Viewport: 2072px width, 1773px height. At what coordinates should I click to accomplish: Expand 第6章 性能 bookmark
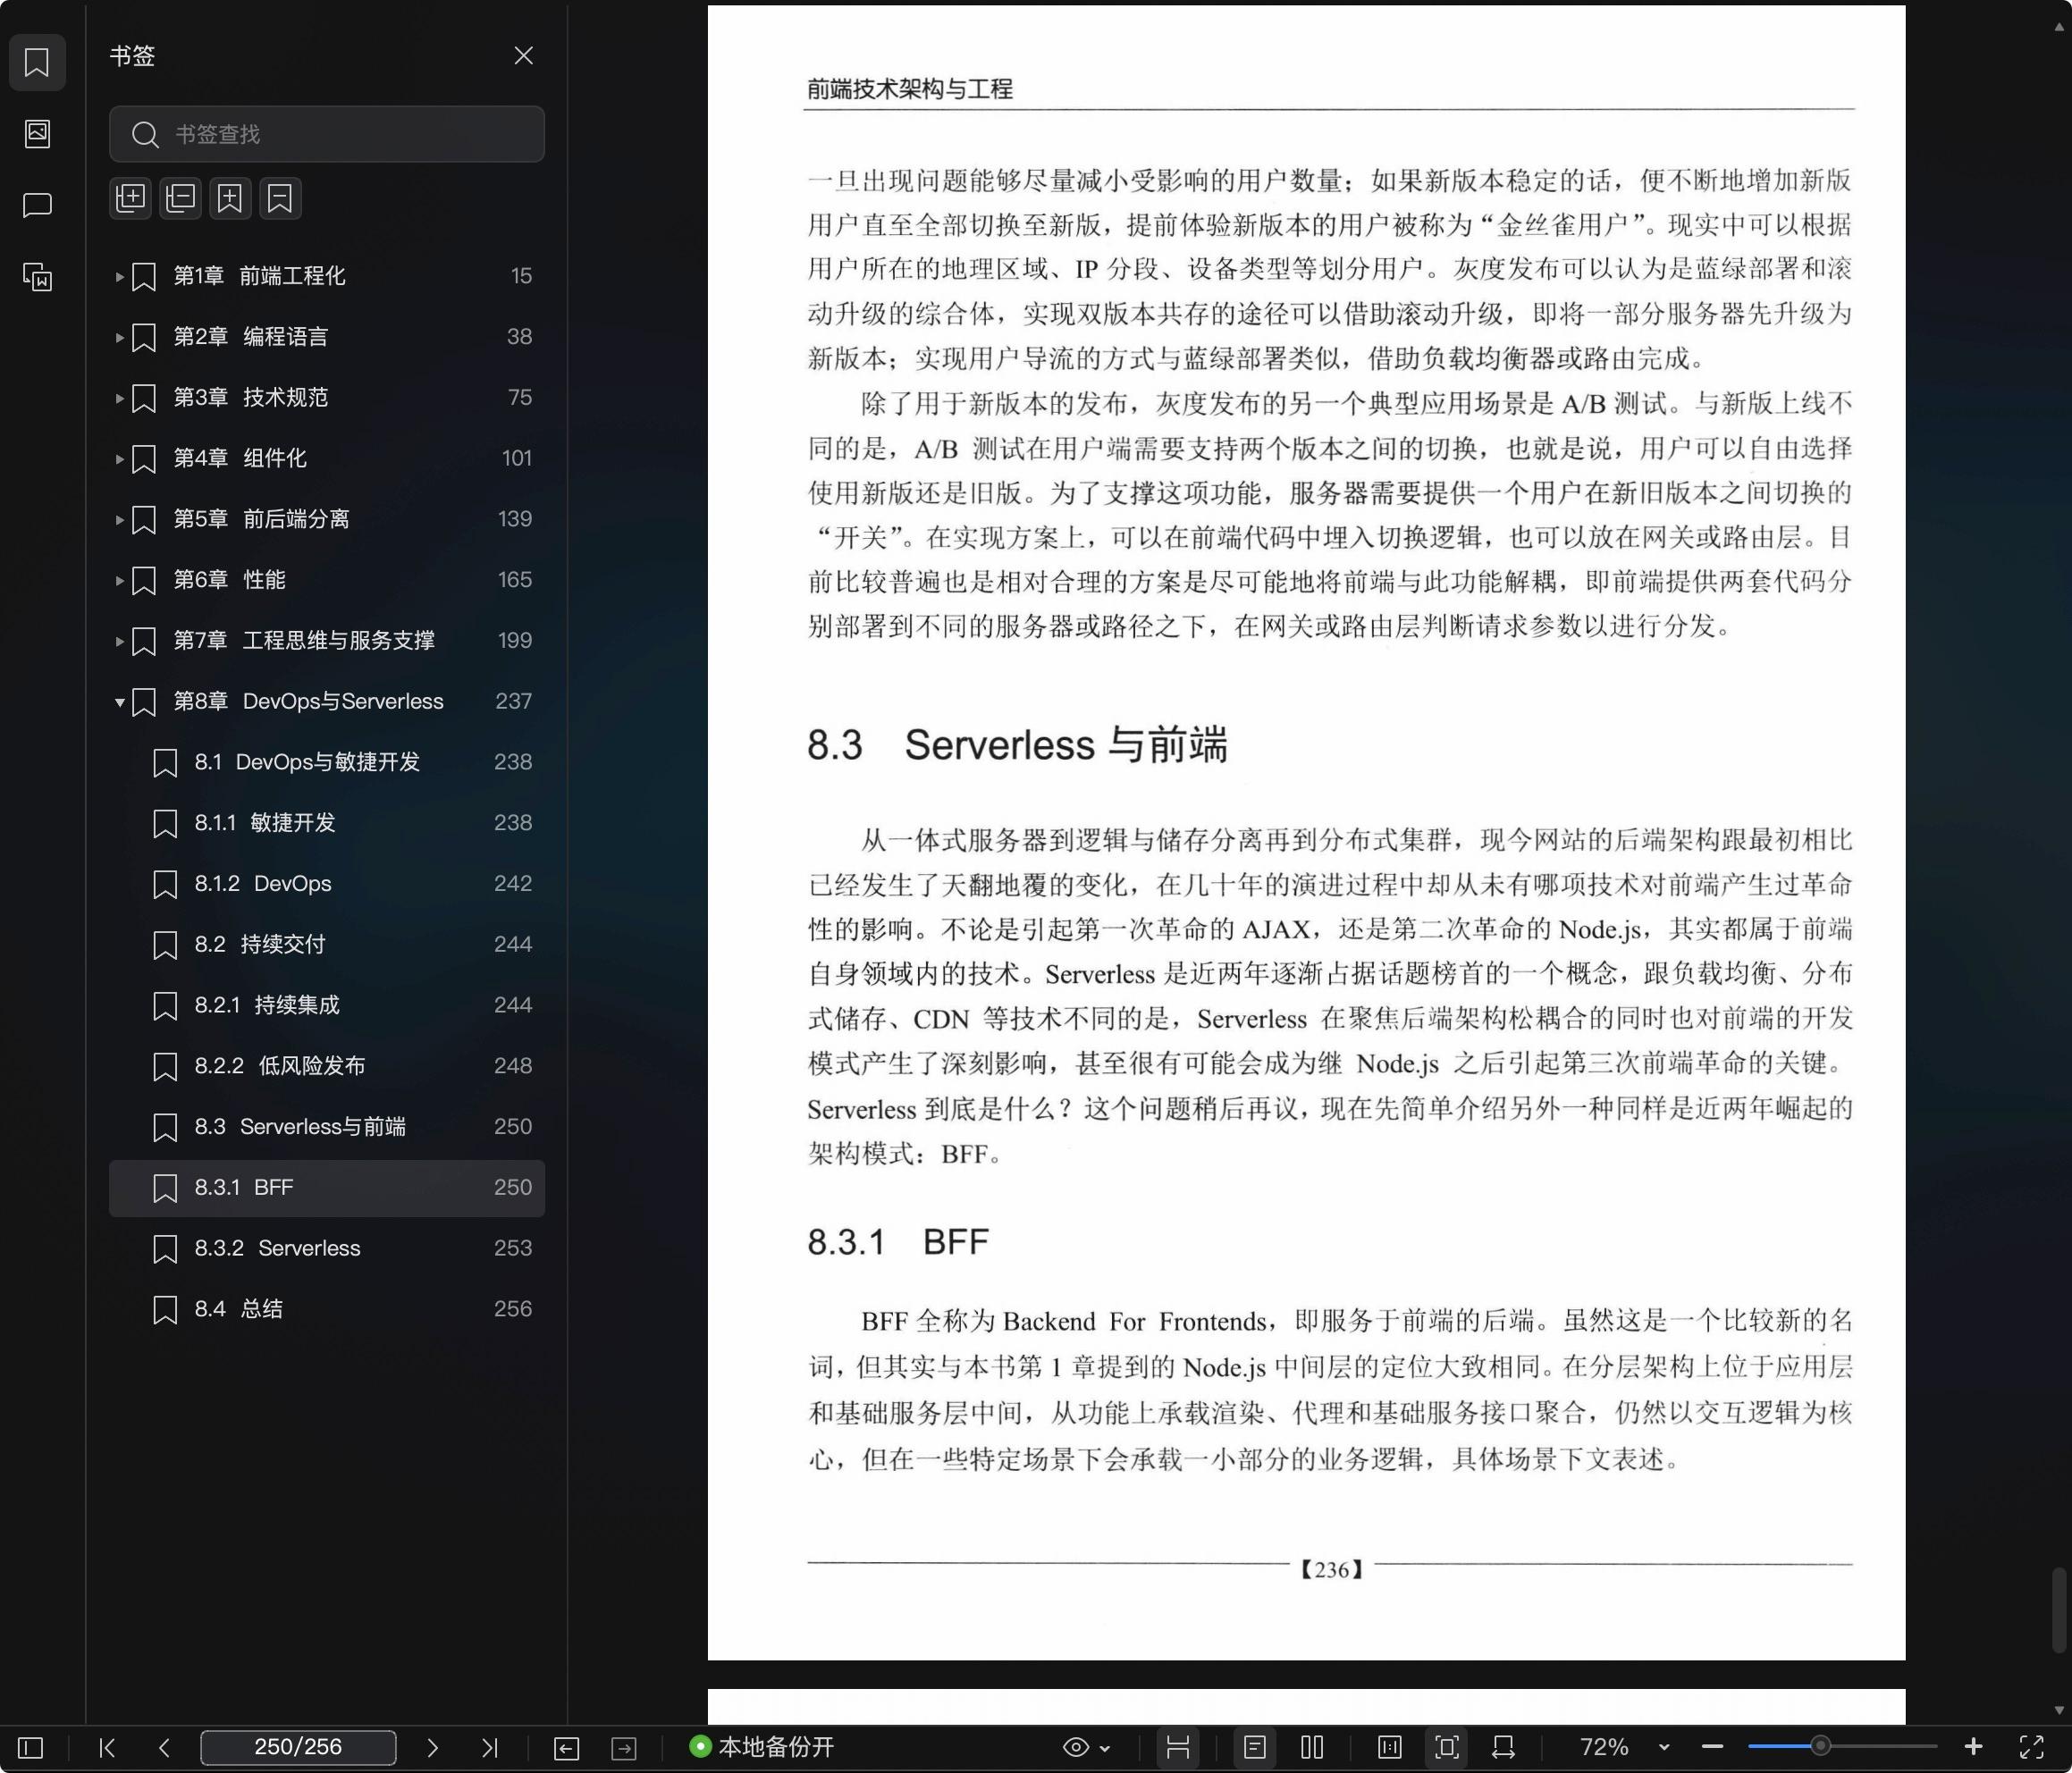tap(119, 580)
